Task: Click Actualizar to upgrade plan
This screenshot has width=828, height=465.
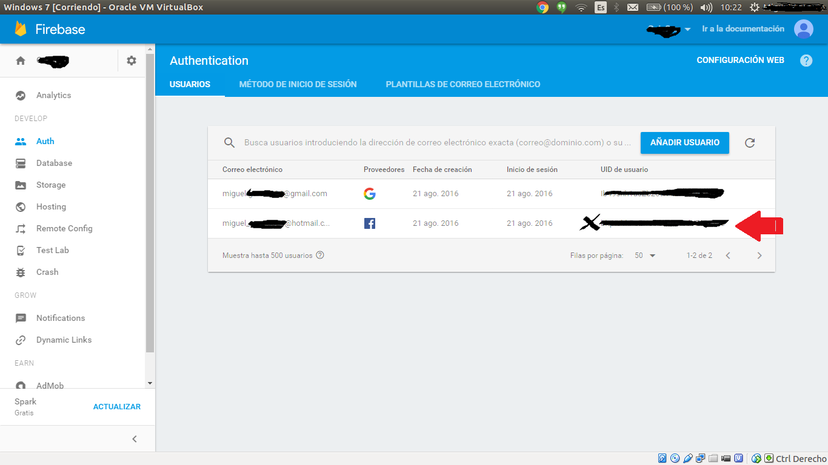Action: tap(117, 407)
